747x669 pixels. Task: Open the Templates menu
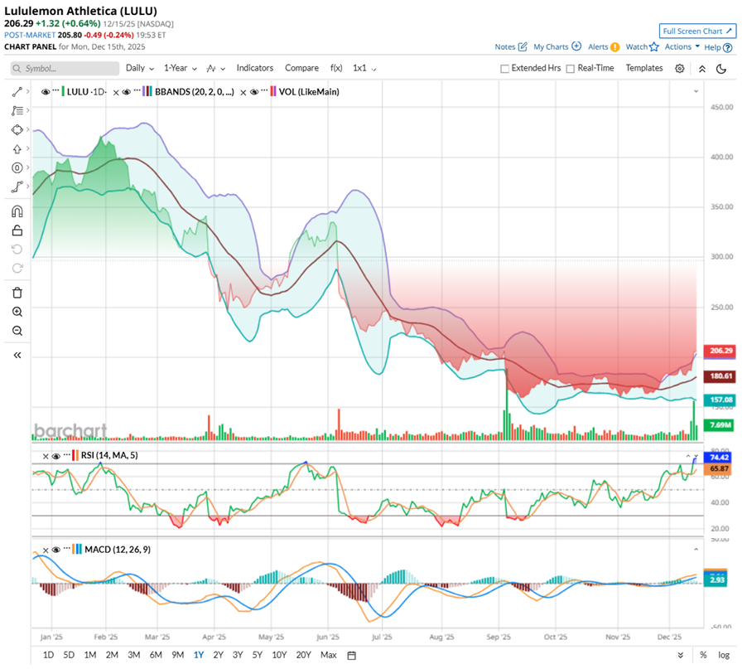point(644,68)
